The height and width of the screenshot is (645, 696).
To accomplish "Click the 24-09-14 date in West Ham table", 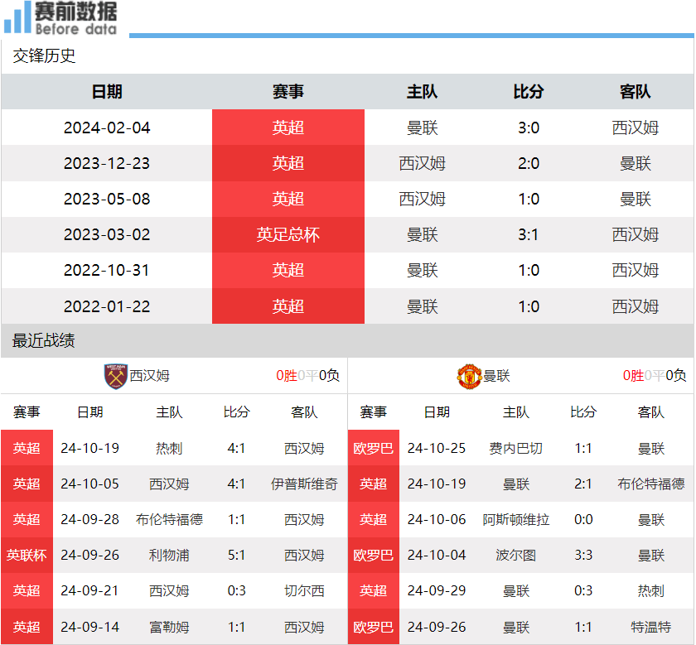I will 90,627.
